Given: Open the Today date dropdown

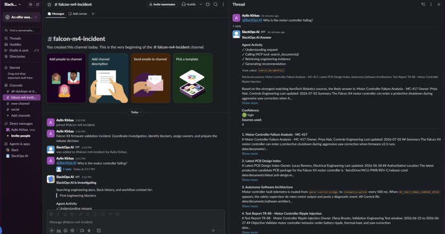Looking at the screenshot, I should click(136, 113).
